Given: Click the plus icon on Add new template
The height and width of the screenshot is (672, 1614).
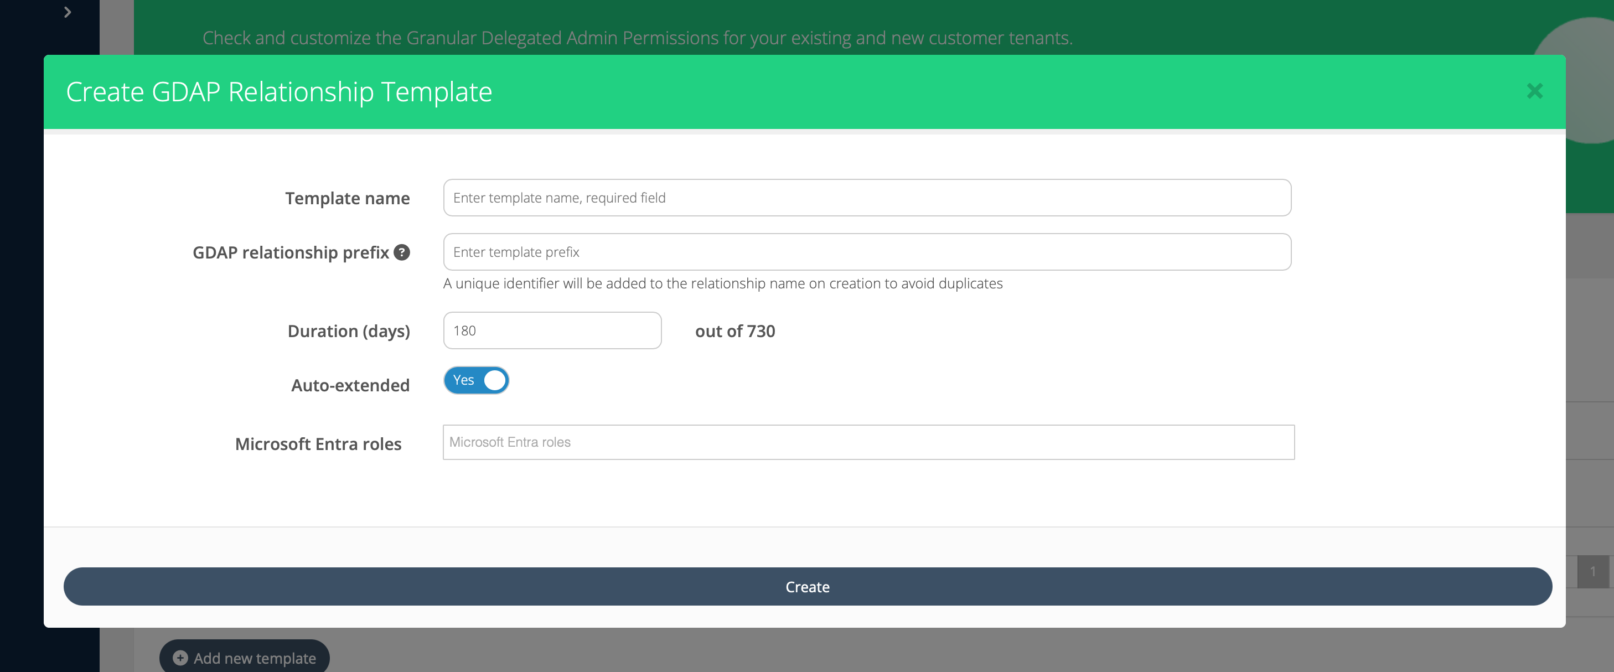Looking at the screenshot, I should point(180,658).
